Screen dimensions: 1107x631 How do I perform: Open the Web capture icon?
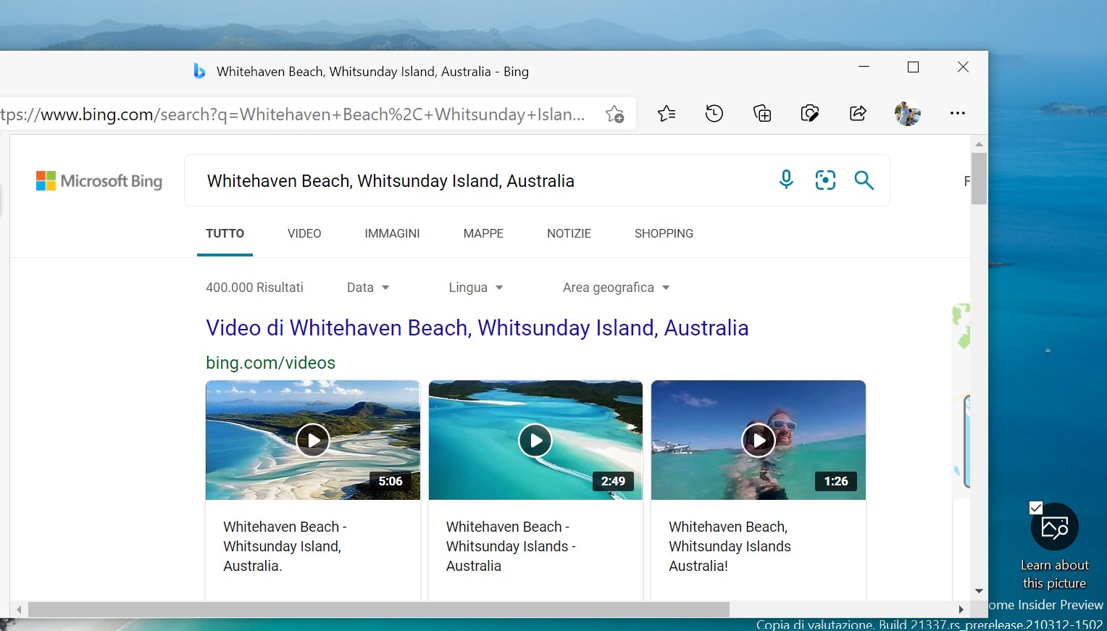coord(810,113)
